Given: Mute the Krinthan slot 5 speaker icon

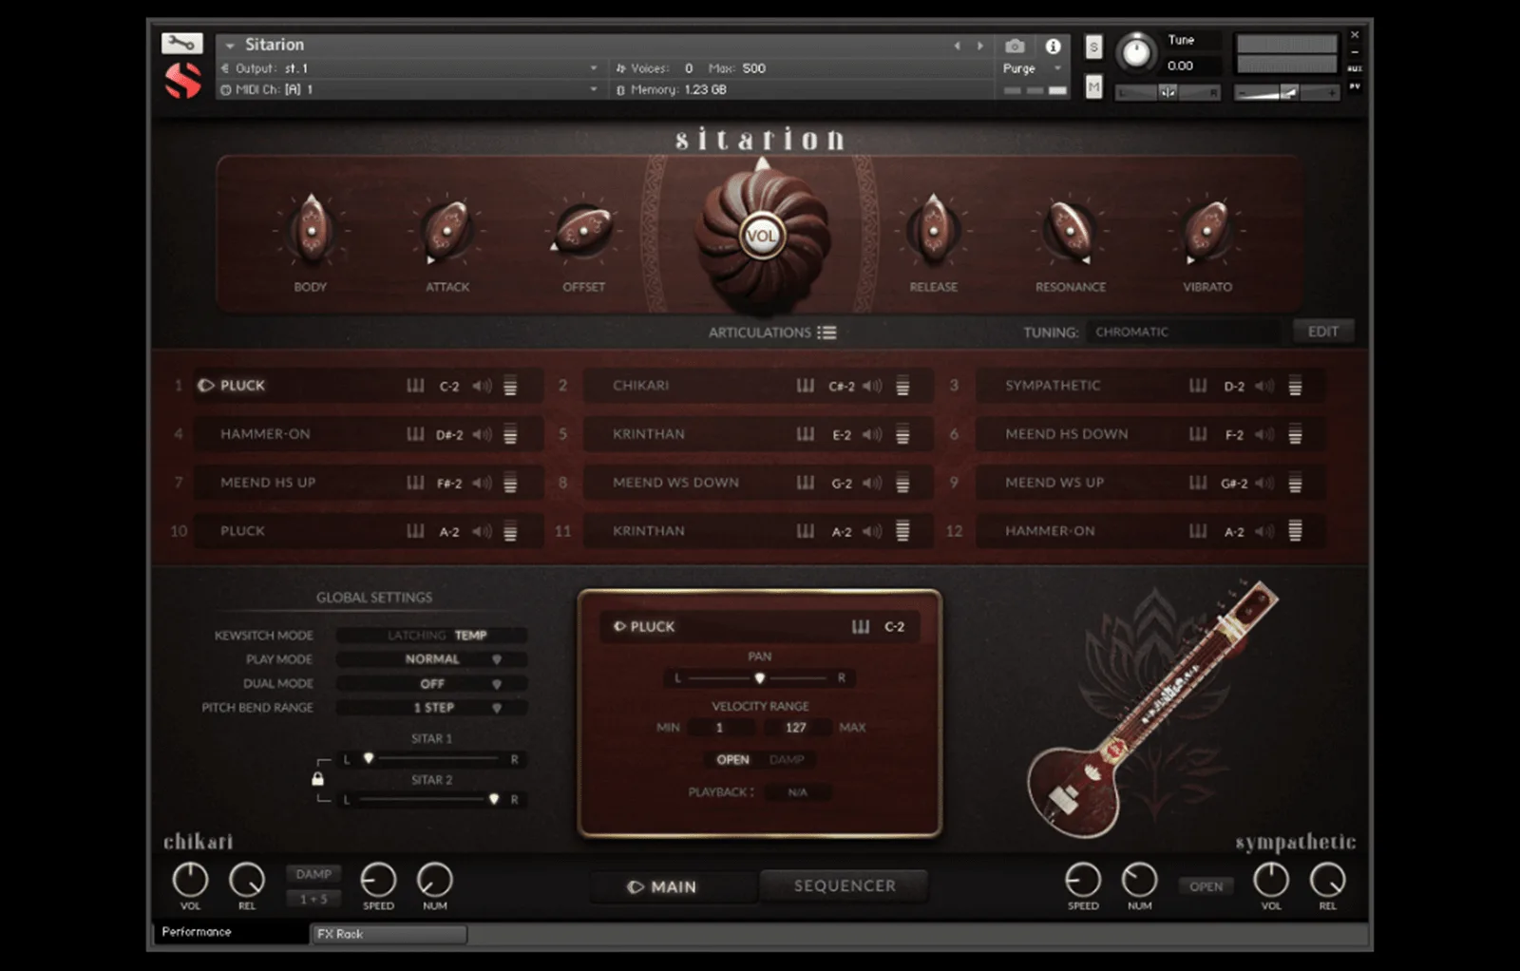Looking at the screenshot, I should [872, 434].
